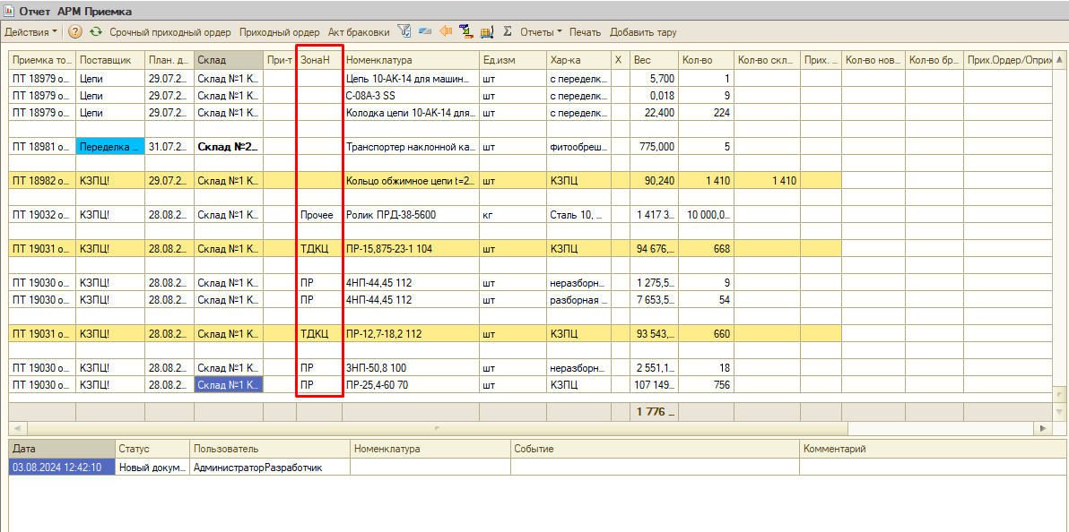Click the Статус column header in log
Screen dimensions: 1069x532
point(152,449)
